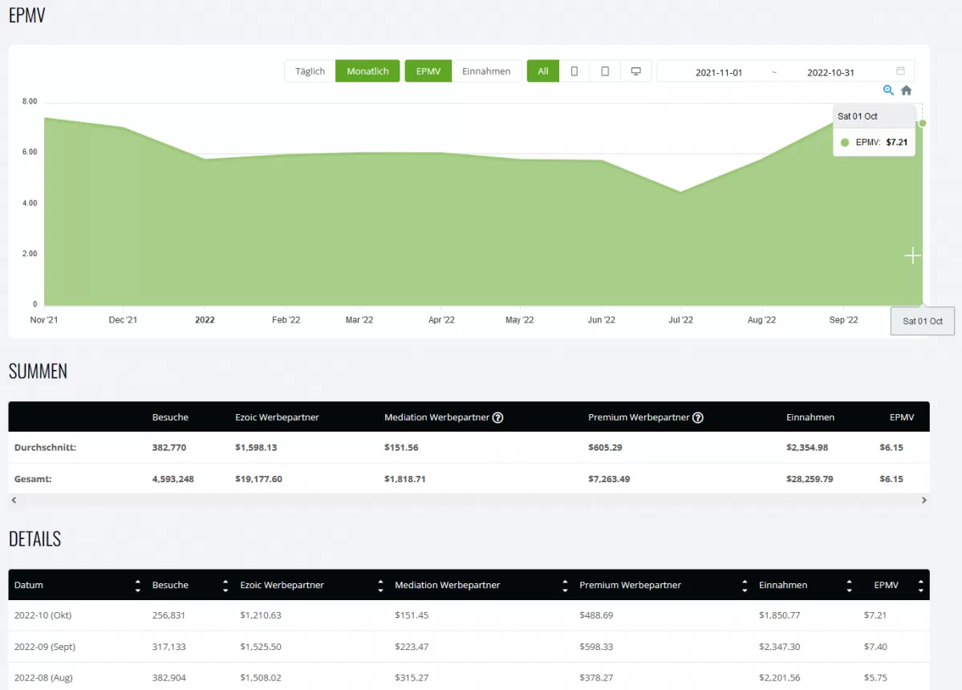Sort details by Einnahmen column arrows
This screenshot has height=690, width=962.
[x=849, y=586]
